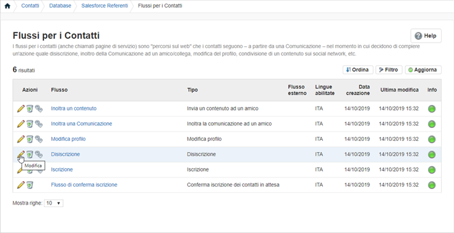This screenshot has width=454, height=233.
Task: Select 'Inoltra la comunicazione ad un amico' cell
Action: [229, 124]
